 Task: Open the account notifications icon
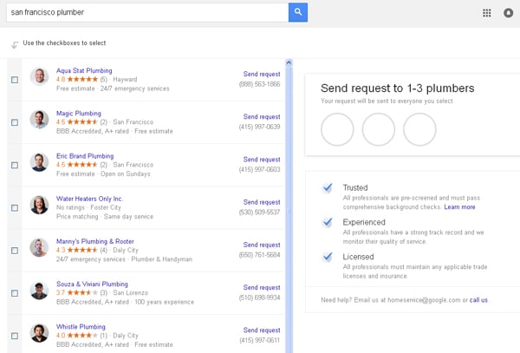[508, 13]
